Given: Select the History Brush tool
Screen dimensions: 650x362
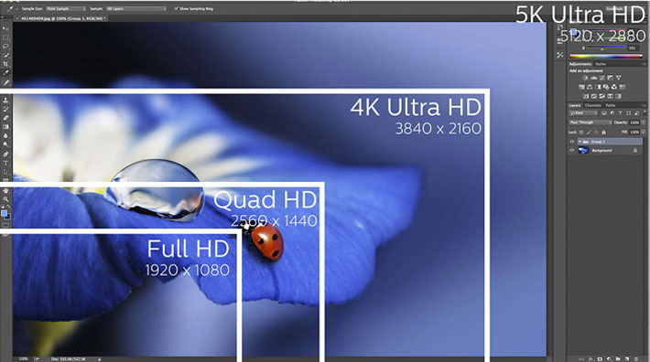Looking at the screenshot, I should click(x=5, y=109).
